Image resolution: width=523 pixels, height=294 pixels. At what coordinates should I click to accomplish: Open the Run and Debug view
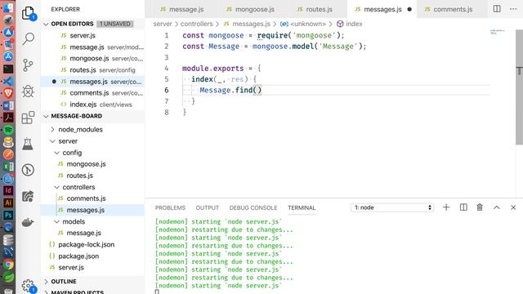28,91
